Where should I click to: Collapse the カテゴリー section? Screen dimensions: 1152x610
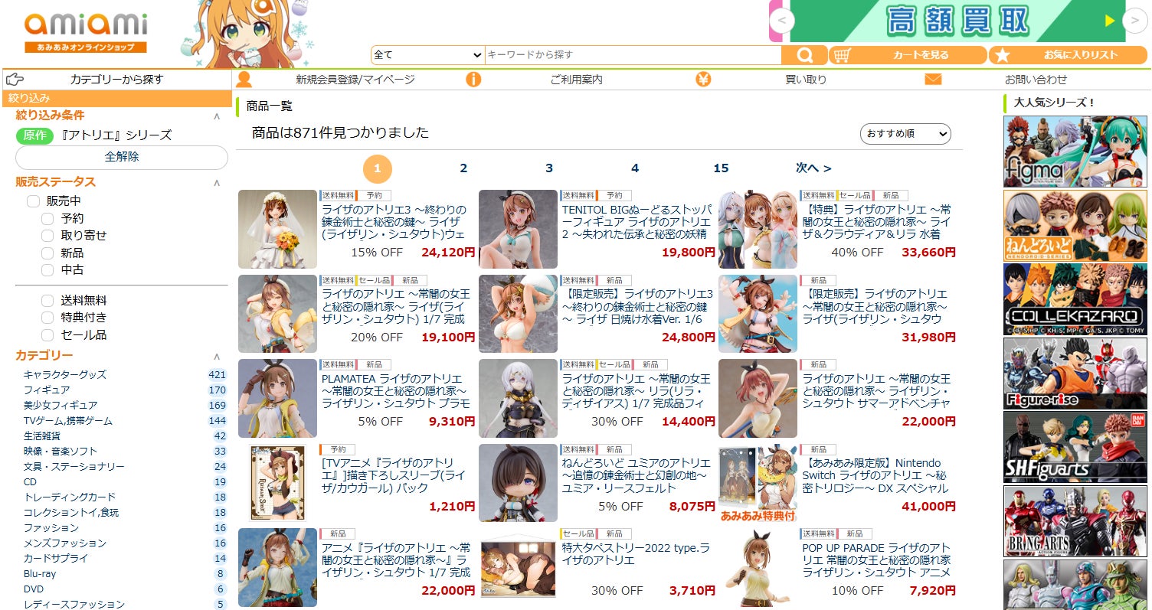[x=217, y=357]
